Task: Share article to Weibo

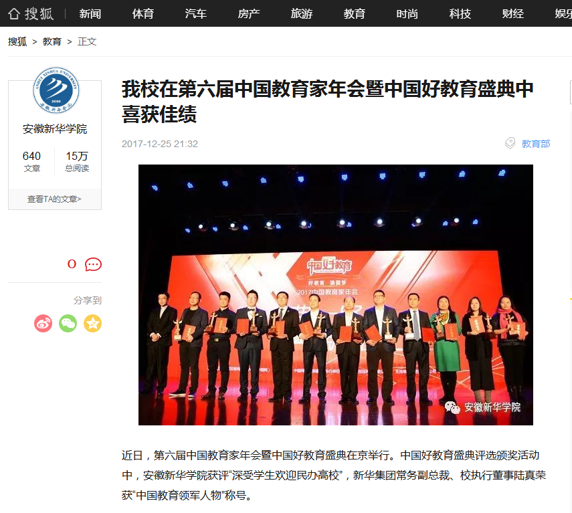Action: coord(43,324)
